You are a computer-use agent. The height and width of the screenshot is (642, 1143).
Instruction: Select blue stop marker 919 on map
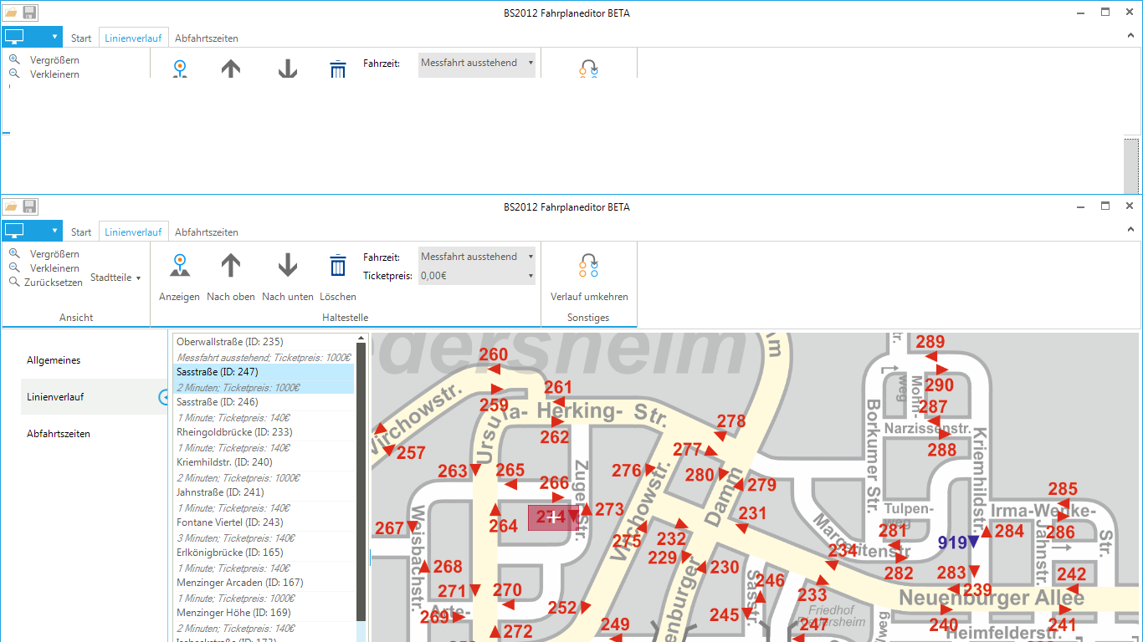pyautogui.click(x=972, y=543)
